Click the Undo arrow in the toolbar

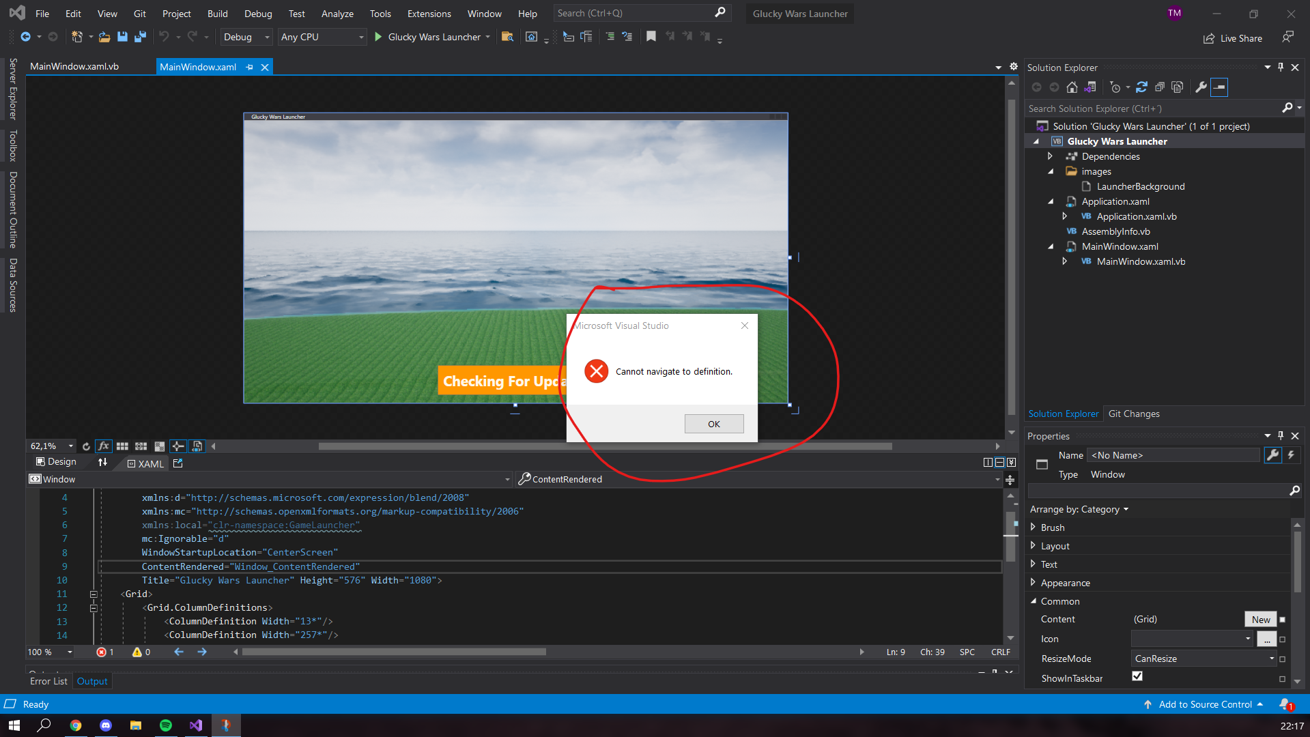pyautogui.click(x=164, y=37)
